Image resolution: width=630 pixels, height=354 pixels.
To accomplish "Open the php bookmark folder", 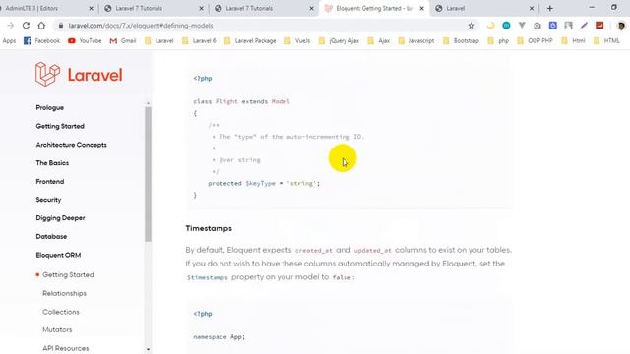I will pyautogui.click(x=498, y=40).
